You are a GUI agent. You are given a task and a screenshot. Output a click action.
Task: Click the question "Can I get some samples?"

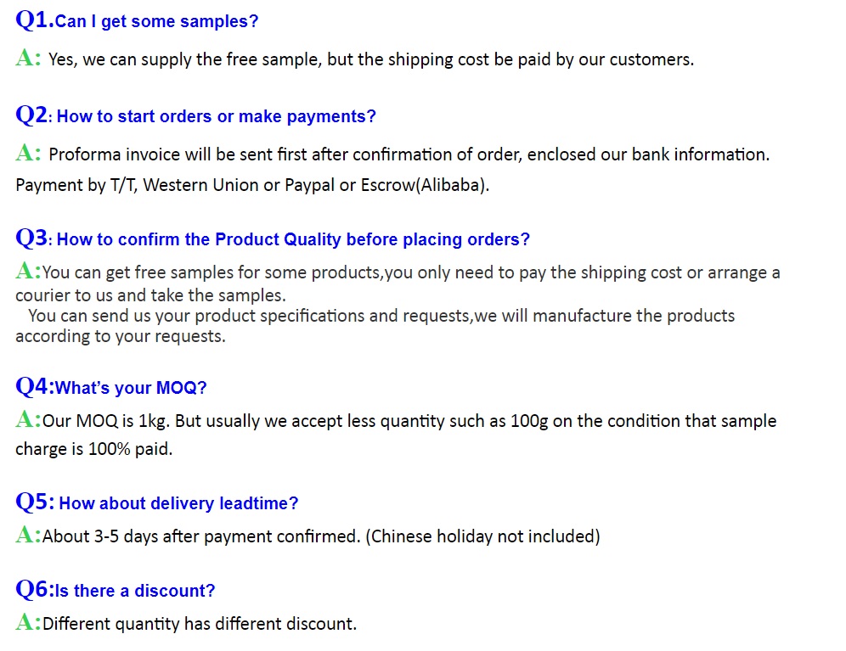[156, 22]
